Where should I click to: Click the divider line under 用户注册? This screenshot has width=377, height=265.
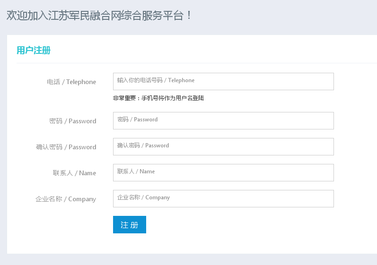(197, 63)
